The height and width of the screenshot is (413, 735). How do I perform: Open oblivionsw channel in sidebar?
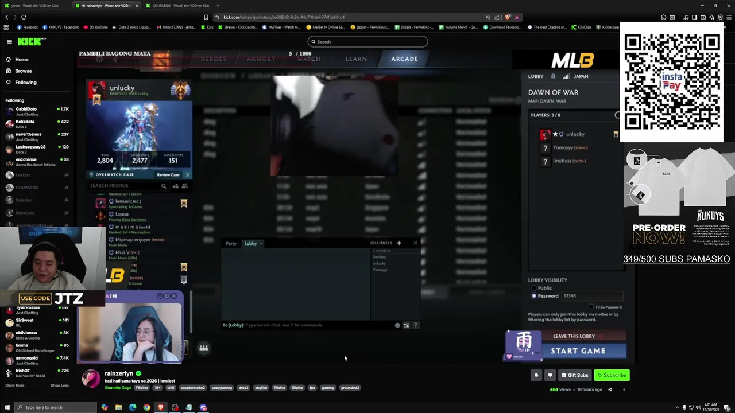point(37,335)
